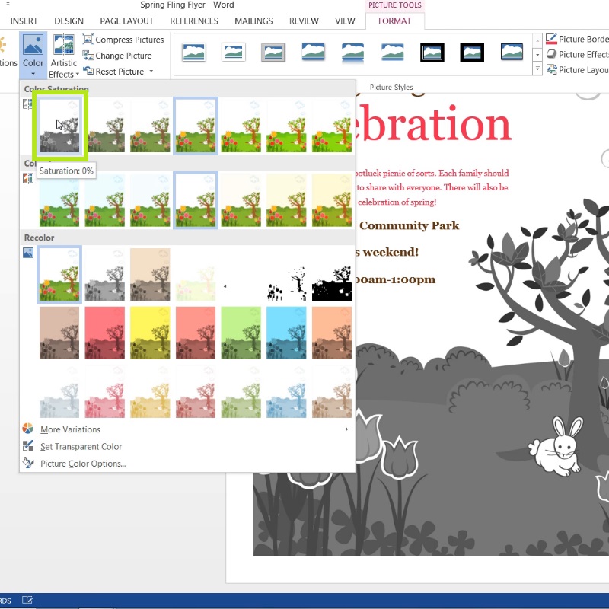Apply the faded Washout recolor thumbnail
Viewport: 609px width, 609px height.
196,275
